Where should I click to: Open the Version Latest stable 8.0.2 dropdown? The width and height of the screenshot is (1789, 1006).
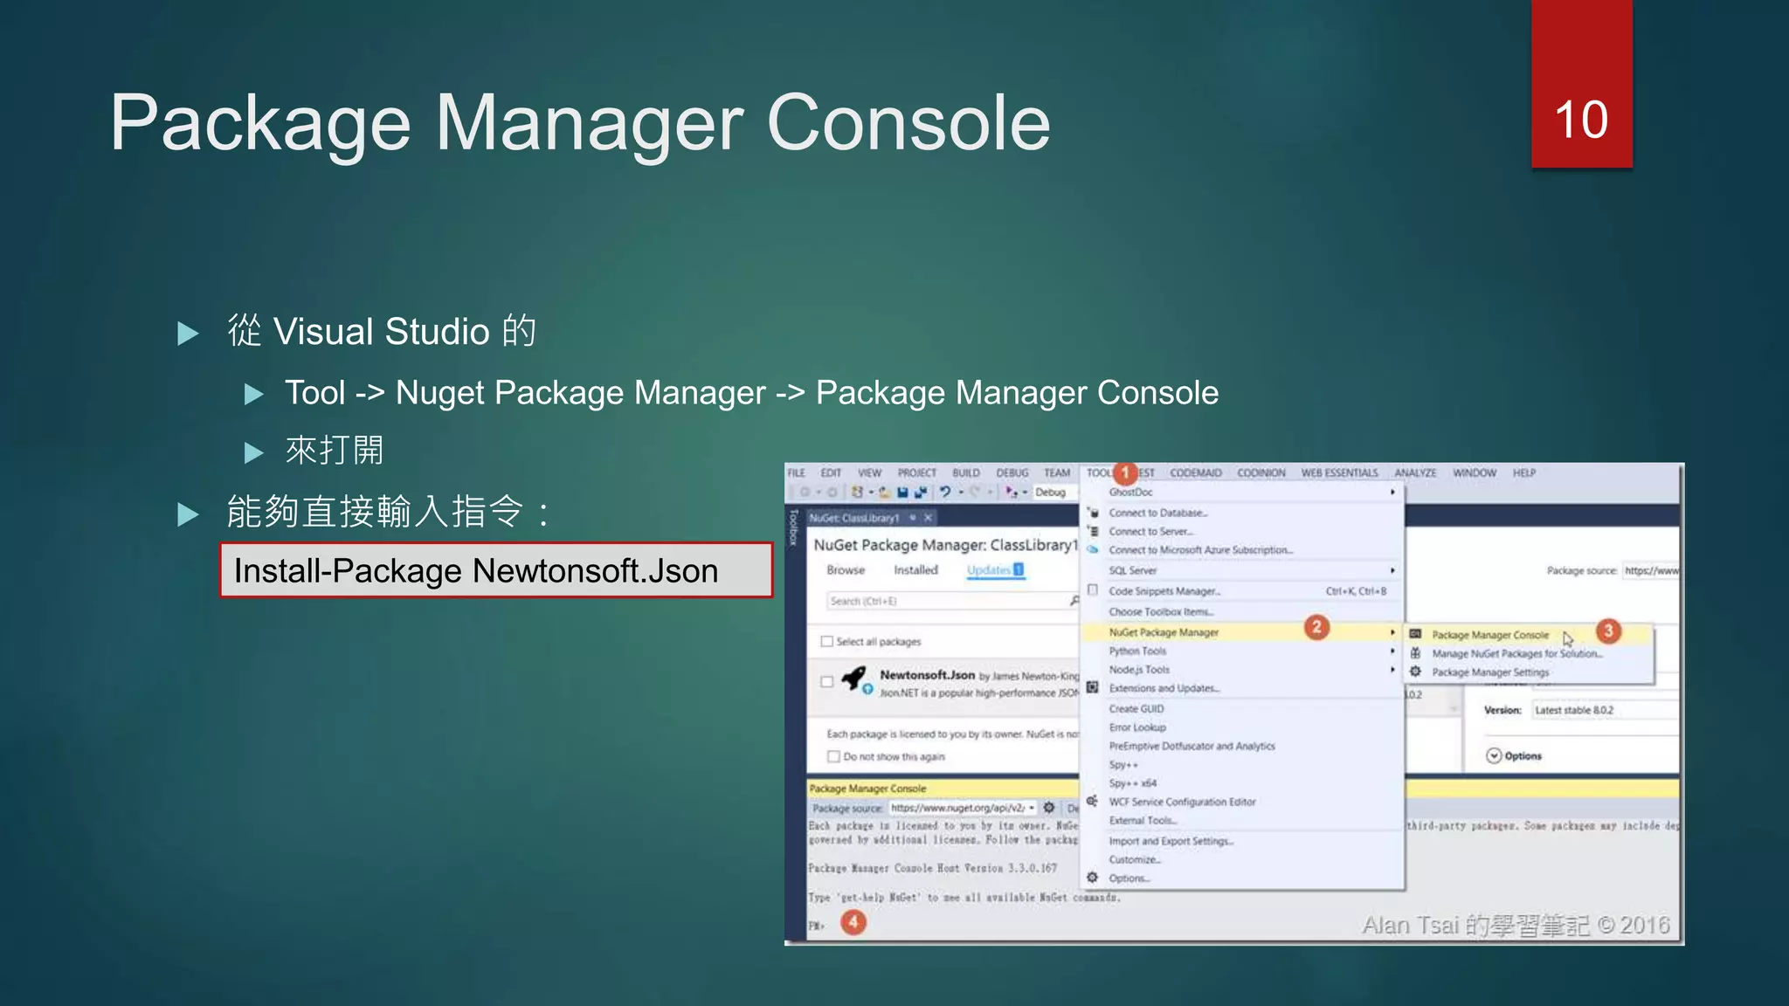coord(1606,710)
